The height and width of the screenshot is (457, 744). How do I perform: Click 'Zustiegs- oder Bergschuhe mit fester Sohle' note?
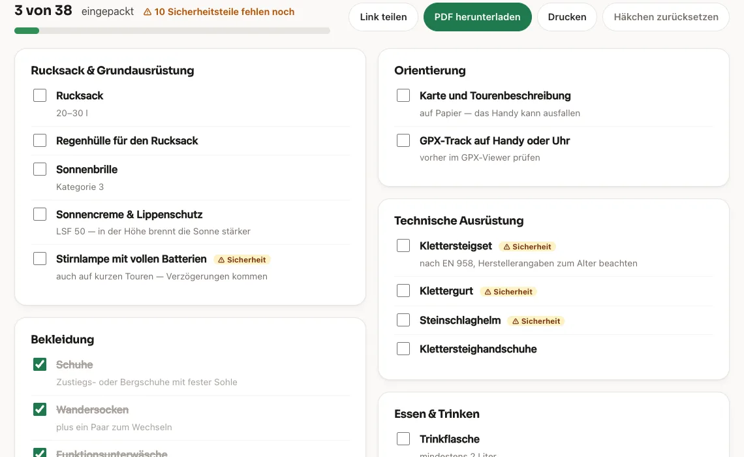pos(147,383)
